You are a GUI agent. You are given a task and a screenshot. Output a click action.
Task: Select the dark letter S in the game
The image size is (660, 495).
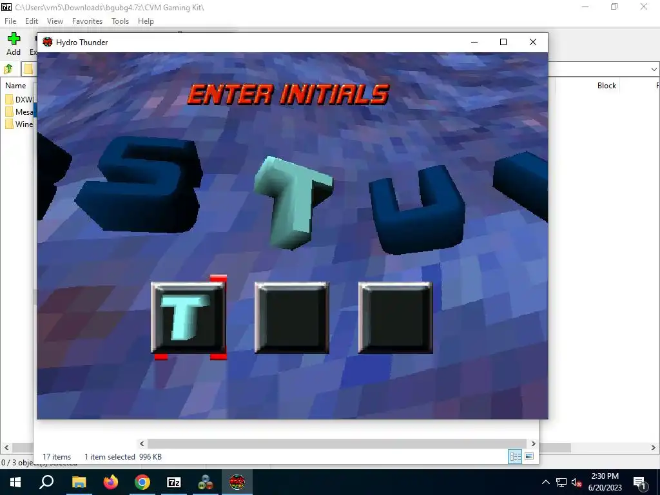tap(140, 184)
